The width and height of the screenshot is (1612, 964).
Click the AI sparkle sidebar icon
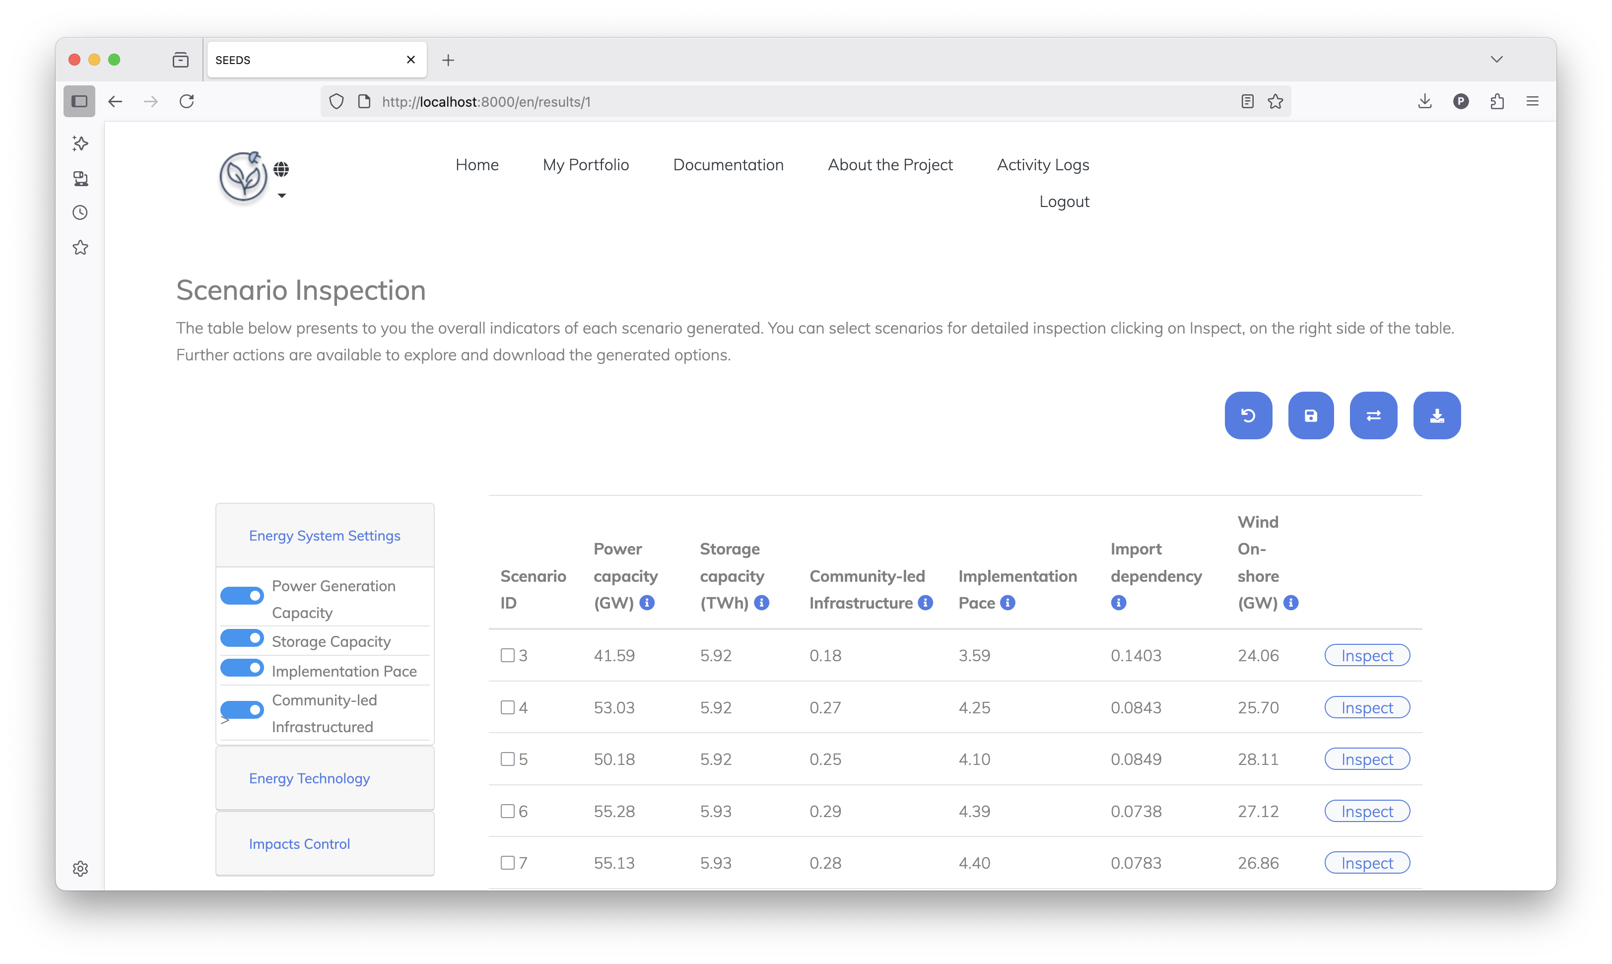[80, 143]
